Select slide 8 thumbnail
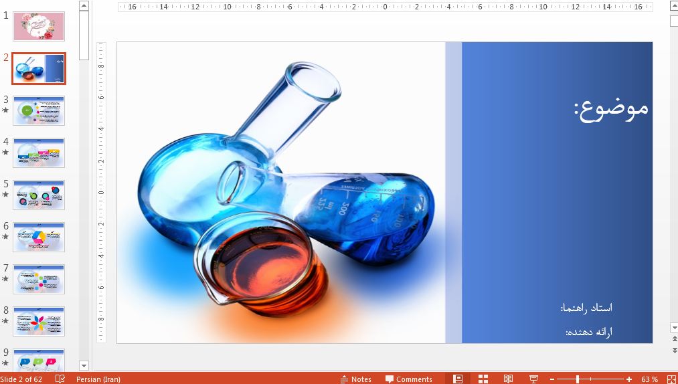Viewport: 678px width, 384px height. [x=39, y=321]
